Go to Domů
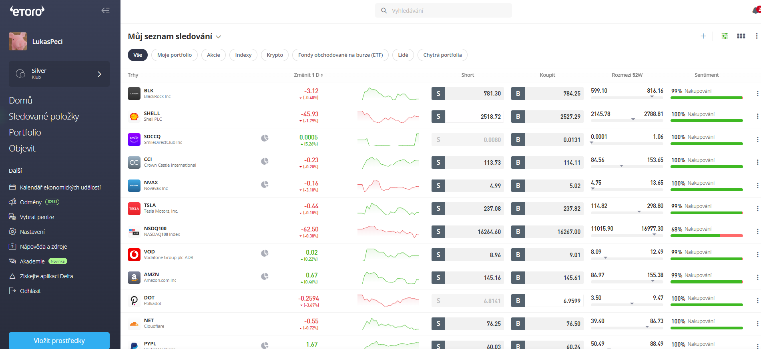Screen dimensions: 761x349 [x=20, y=100]
